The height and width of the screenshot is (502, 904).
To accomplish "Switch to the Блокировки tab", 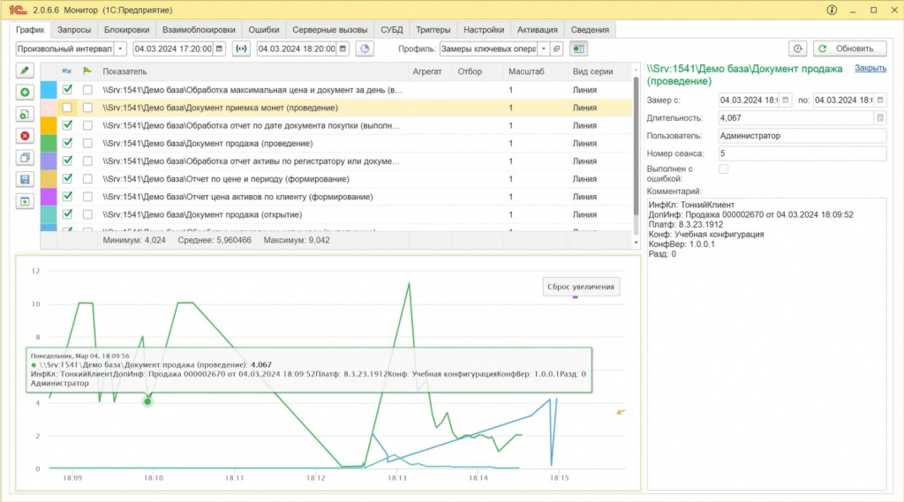I will coord(126,29).
